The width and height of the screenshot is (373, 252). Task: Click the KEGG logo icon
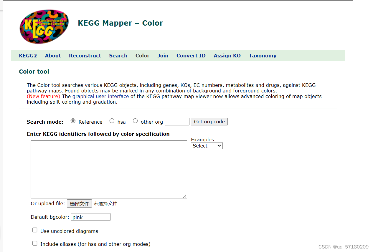click(44, 26)
